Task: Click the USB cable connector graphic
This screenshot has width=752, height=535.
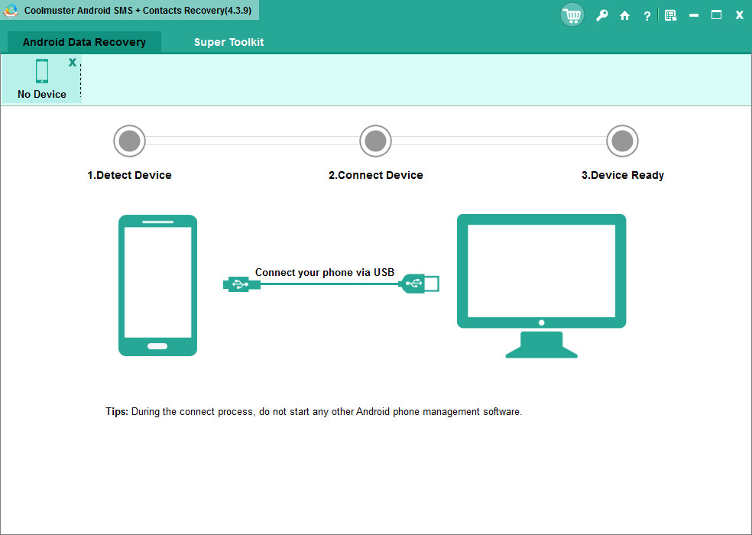Action: click(331, 284)
